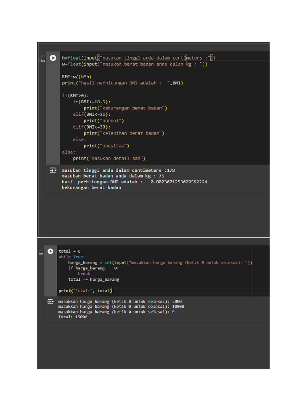
Task: Click the print("Total:", total) line
Action: [x=86, y=291]
